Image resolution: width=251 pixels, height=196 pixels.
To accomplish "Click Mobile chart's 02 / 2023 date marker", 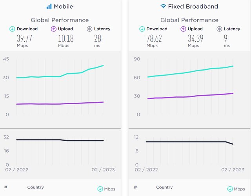I will point(103,170).
